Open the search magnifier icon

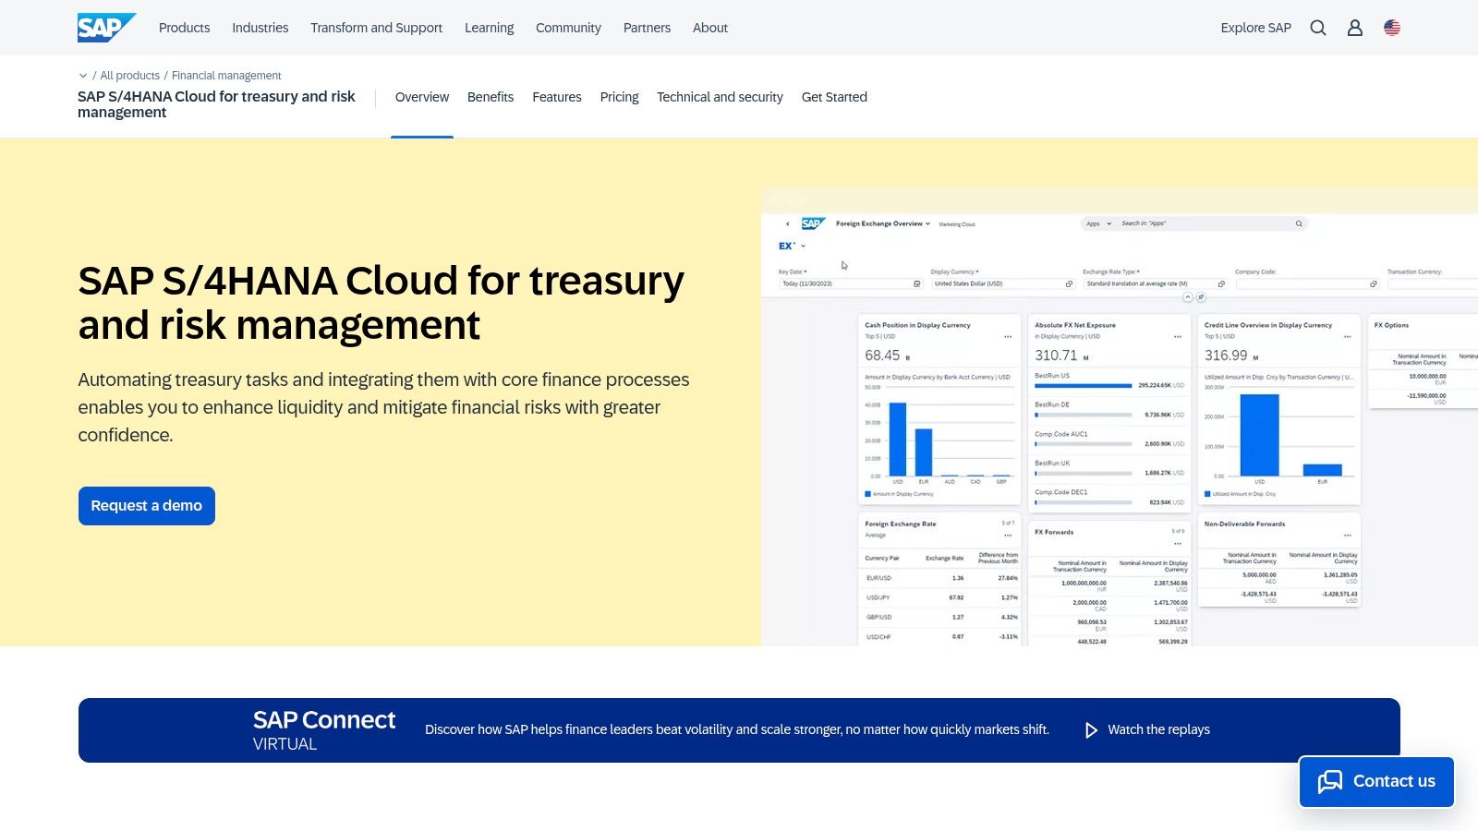(x=1318, y=28)
